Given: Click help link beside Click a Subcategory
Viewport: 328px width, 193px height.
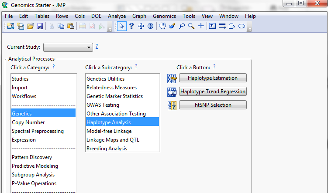Looking at the screenshot, I should [136, 67].
